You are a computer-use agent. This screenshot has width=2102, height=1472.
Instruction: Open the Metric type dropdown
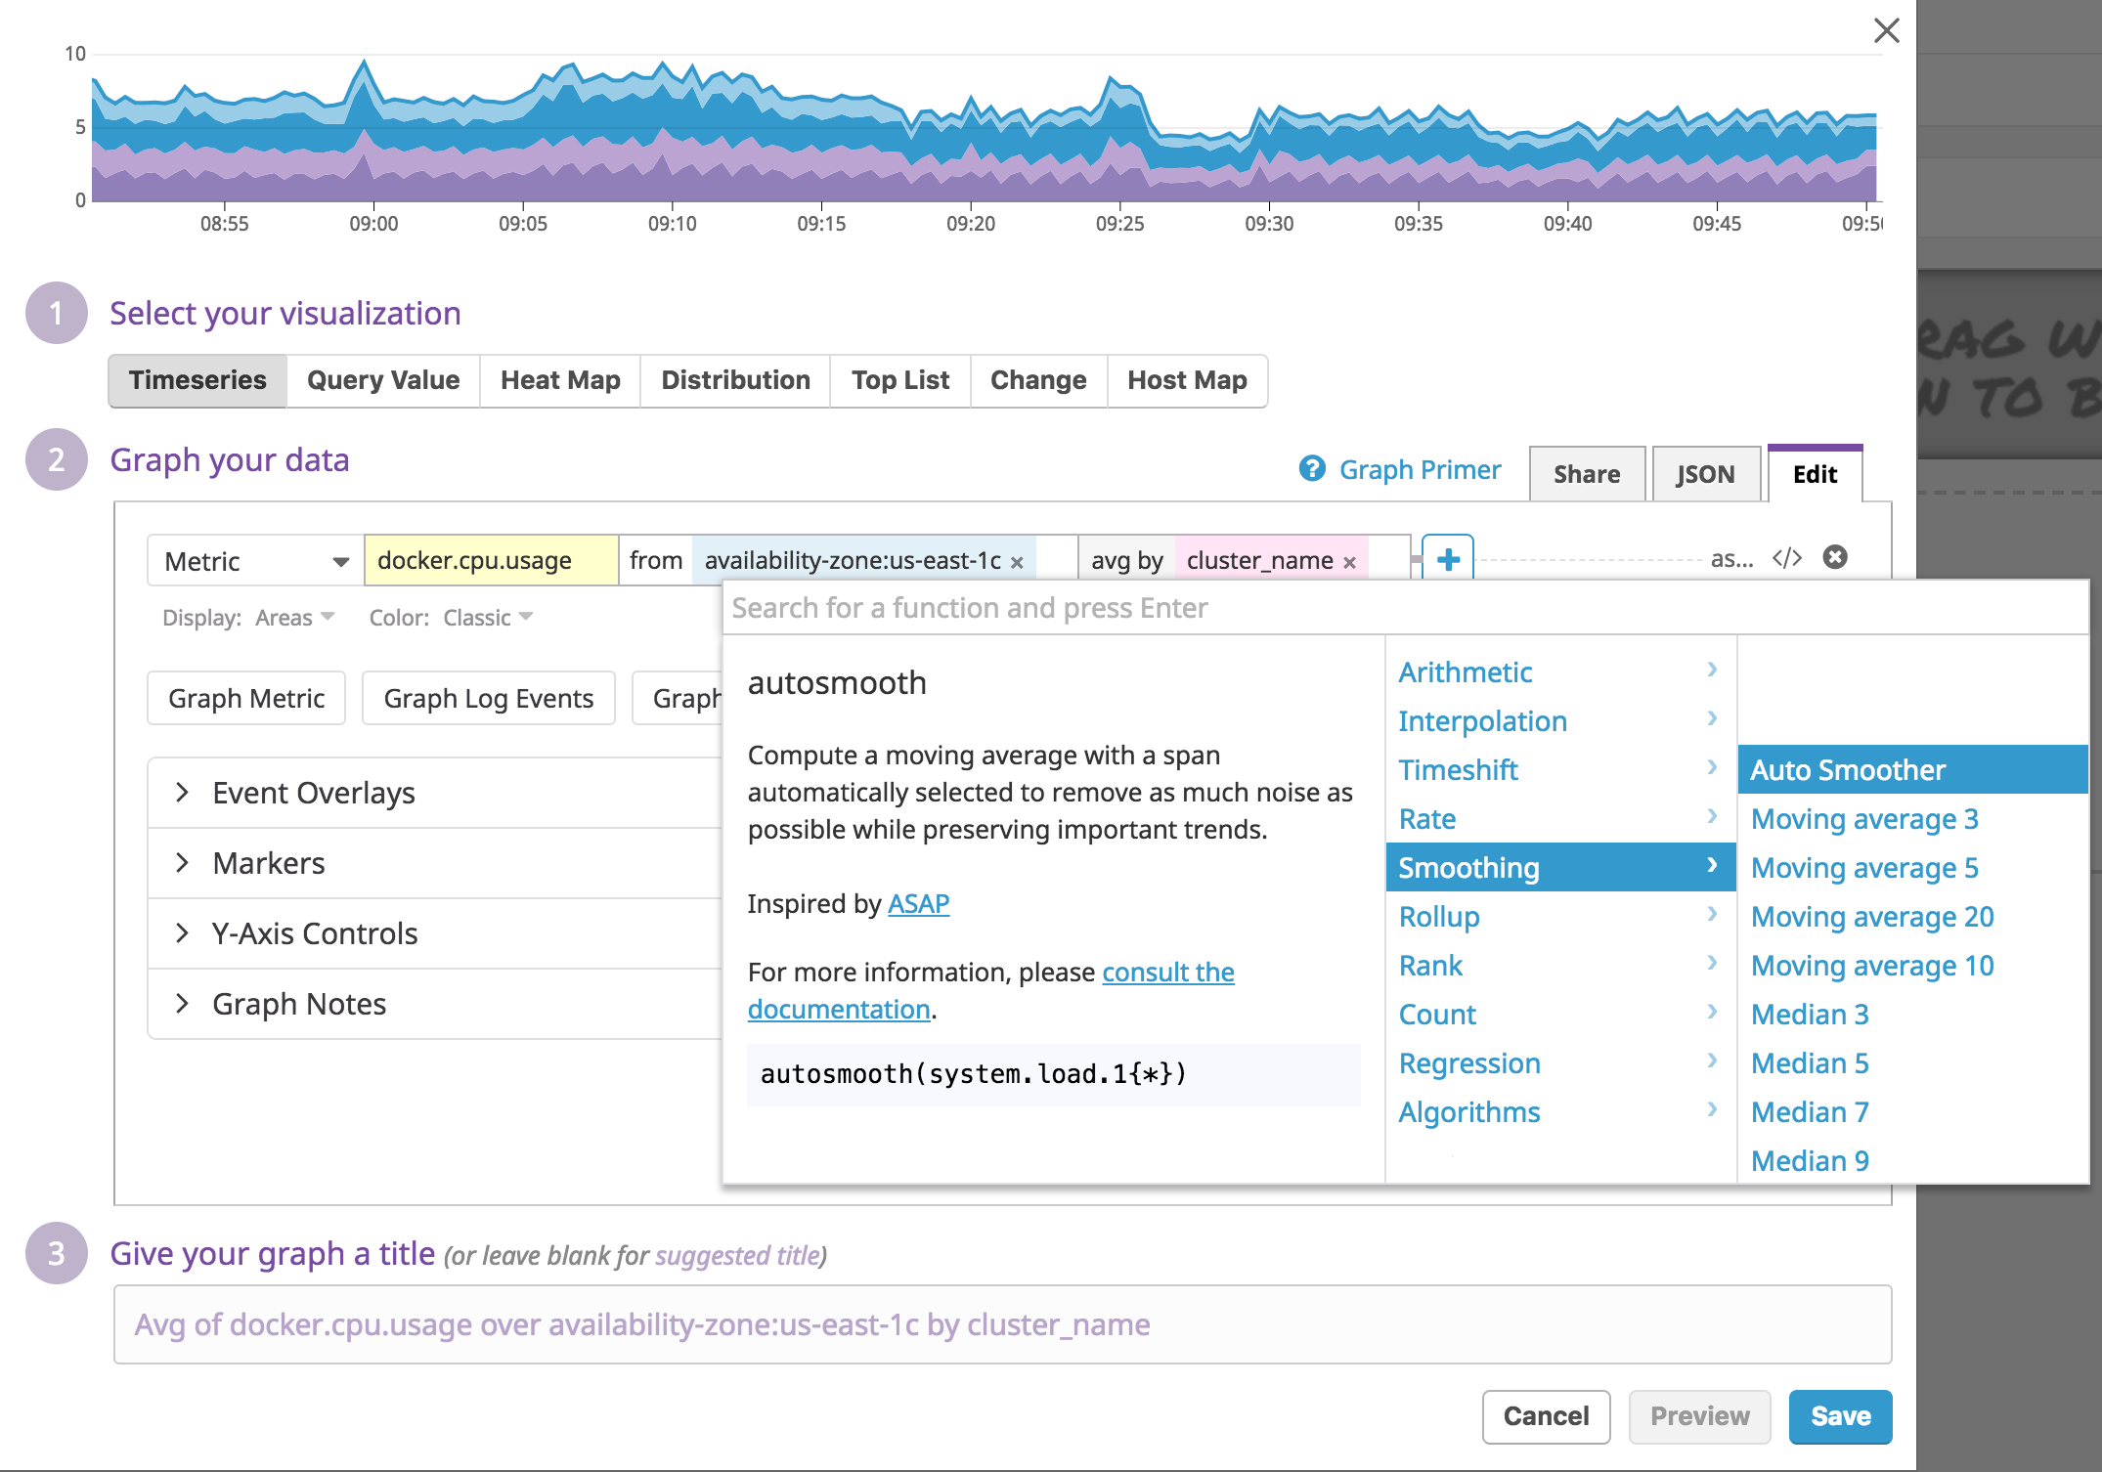tap(254, 561)
